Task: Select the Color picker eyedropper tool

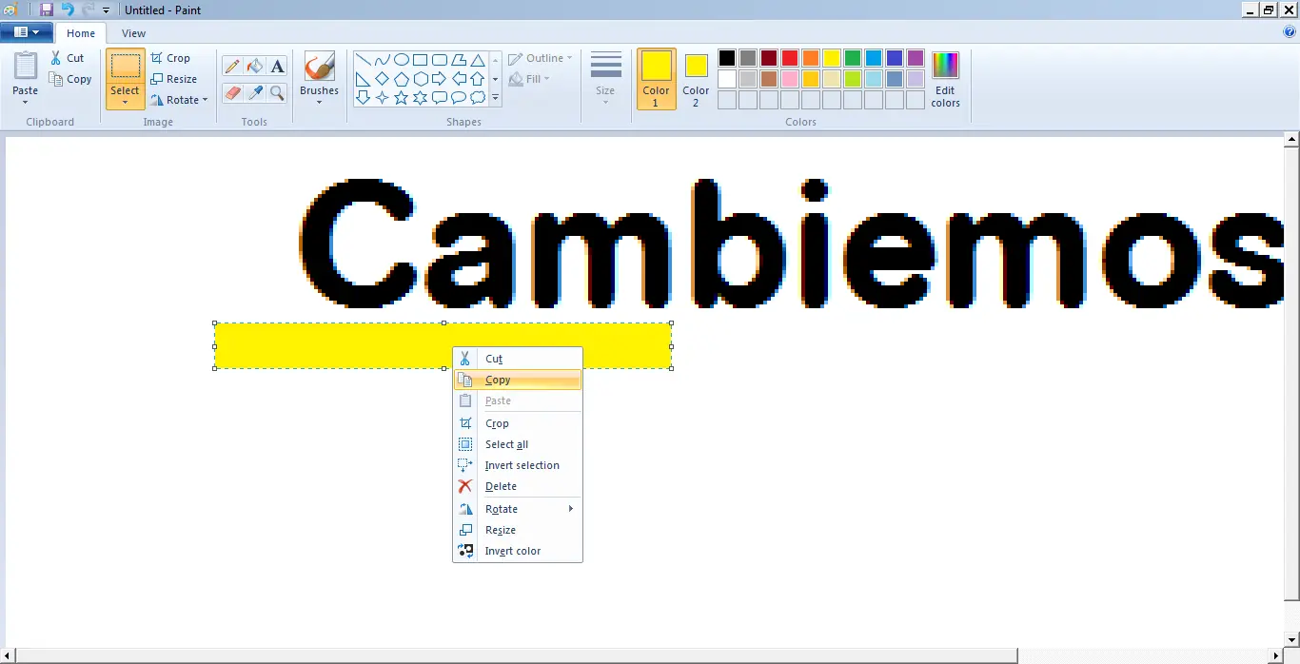Action: click(x=254, y=92)
